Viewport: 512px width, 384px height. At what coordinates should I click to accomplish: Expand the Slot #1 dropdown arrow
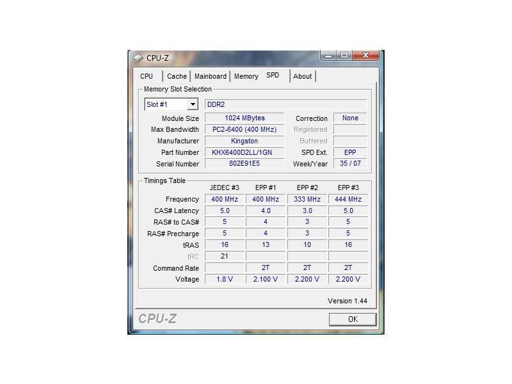[x=193, y=104]
